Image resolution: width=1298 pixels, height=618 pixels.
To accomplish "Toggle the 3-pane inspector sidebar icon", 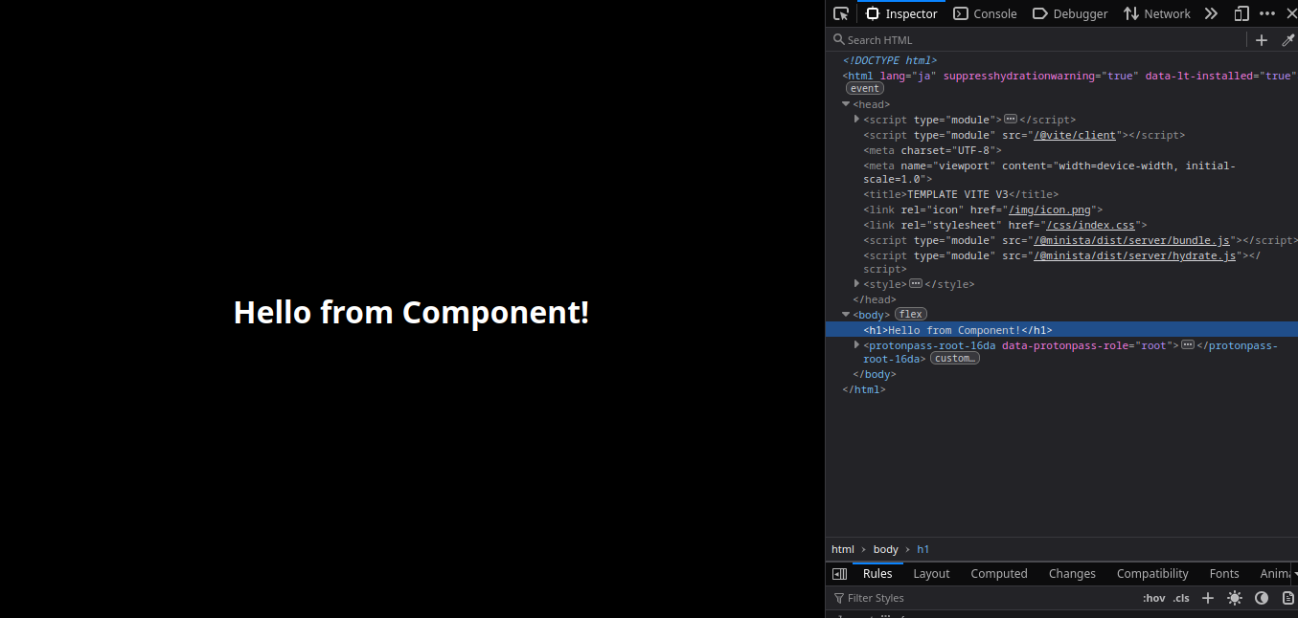I will (839, 574).
